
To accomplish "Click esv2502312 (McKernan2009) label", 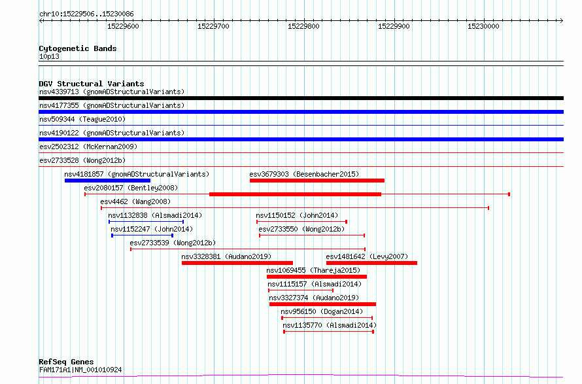I will [x=88, y=147].
